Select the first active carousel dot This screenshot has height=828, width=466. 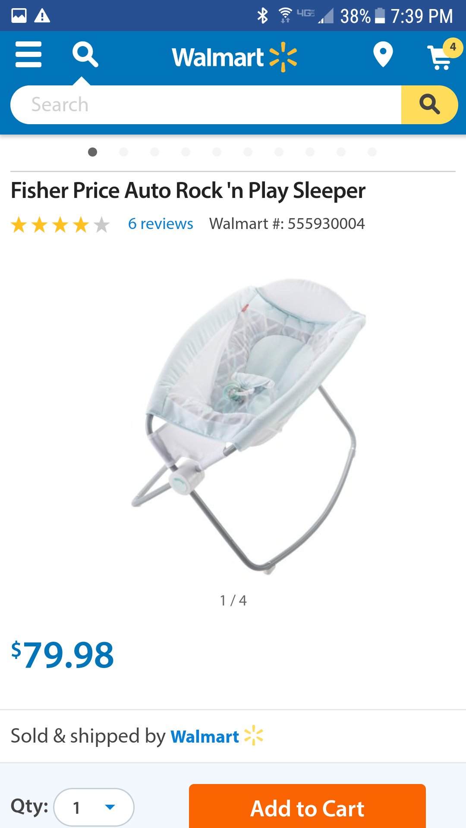coord(92,152)
